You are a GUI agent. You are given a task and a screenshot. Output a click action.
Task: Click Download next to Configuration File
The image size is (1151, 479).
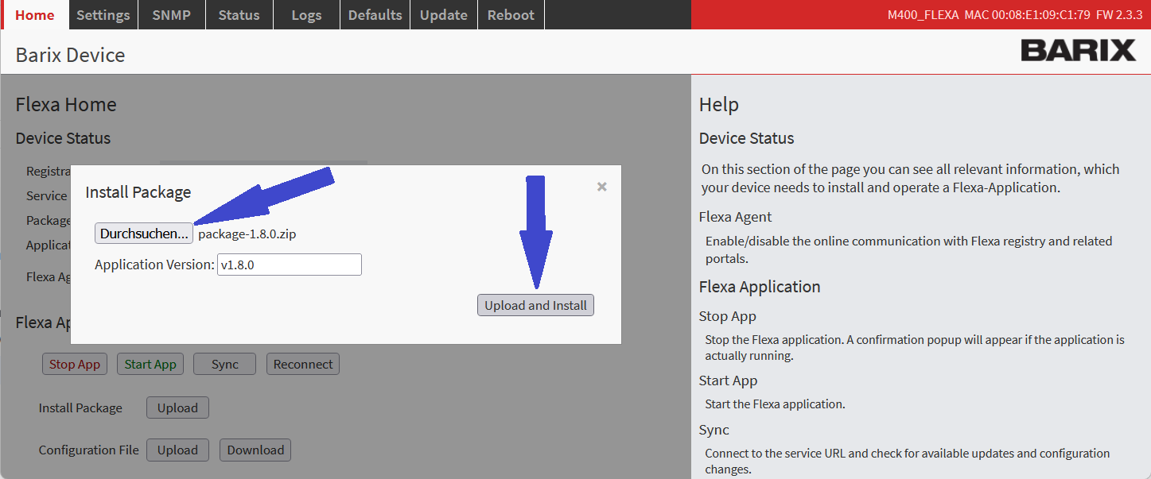(255, 450)
